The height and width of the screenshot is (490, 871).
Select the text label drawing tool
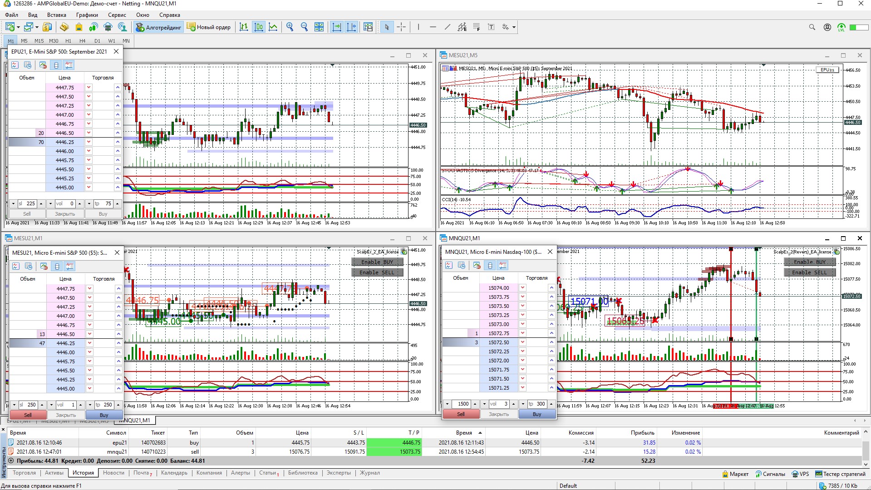click(x=491, y=27)
